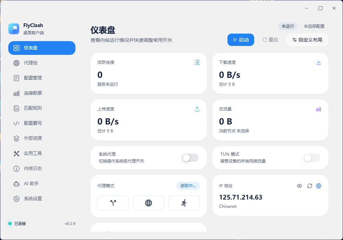Click the 总计 0 B text under 下载速度
The image size is (343, 240).
pos(227,84)
